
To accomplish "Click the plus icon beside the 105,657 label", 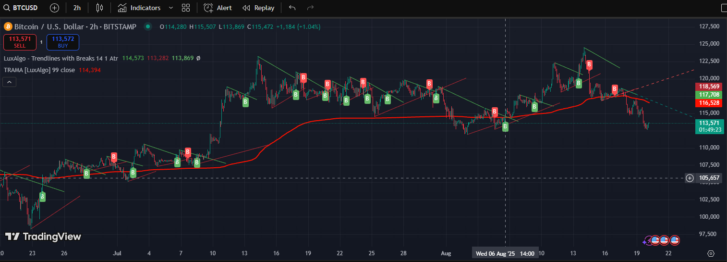I will click(690, 178).
